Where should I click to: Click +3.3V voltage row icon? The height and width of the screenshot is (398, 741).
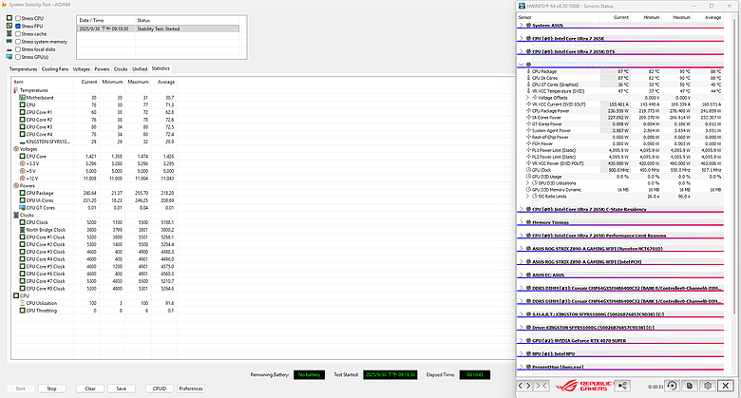pyautogui.click(x=22, y=163)
